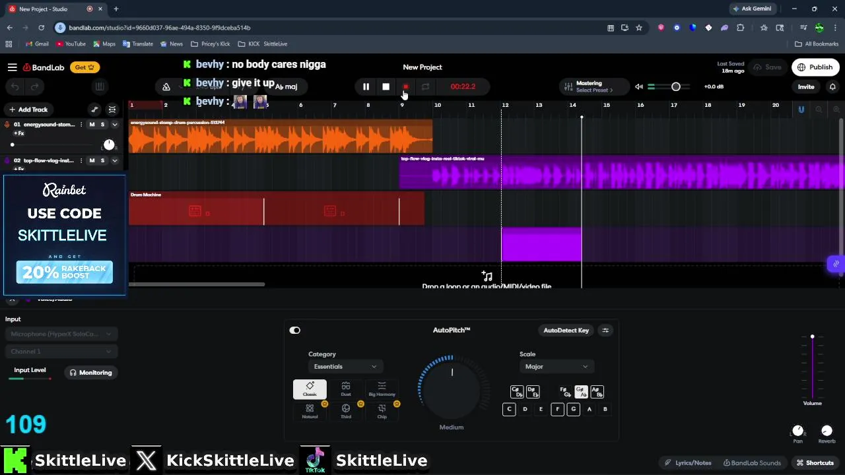Screen dimensions: 845x475
Task: Open the Channel 1 dropdown
Action: tap(61, 352)
